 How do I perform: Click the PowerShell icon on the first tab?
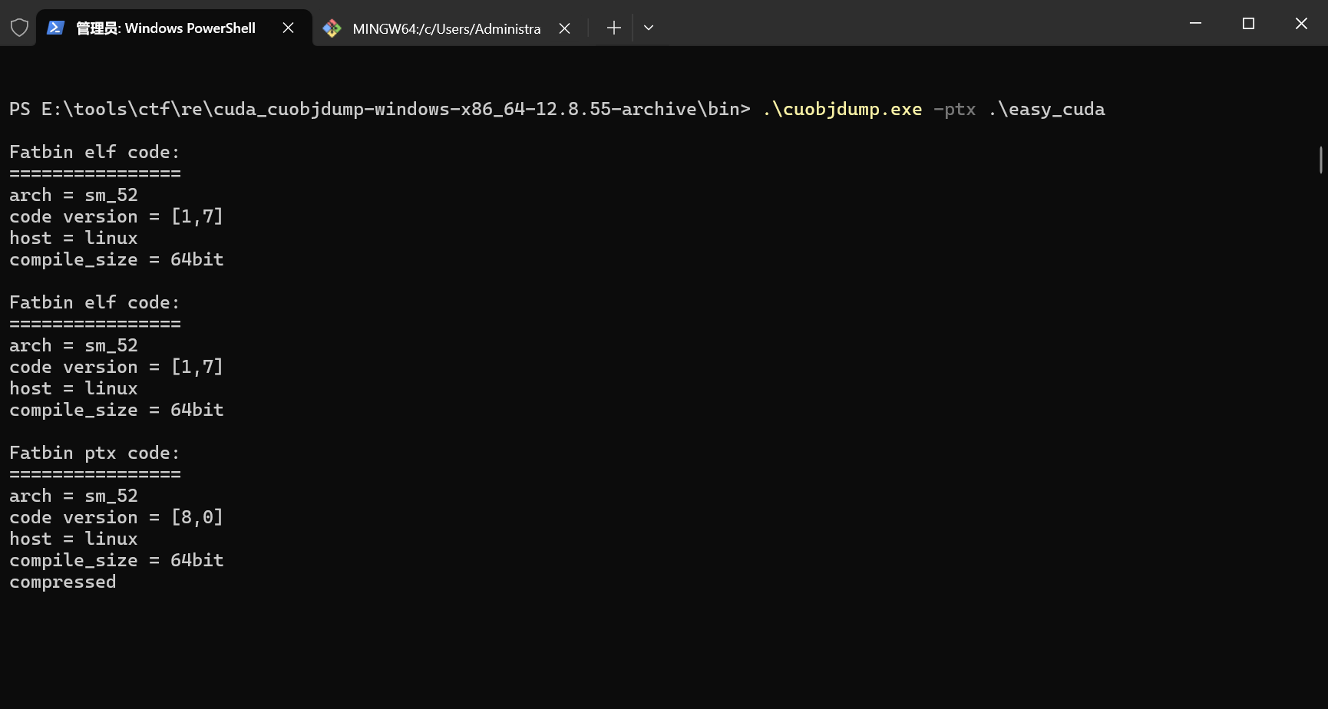click(x=55, y=28)
